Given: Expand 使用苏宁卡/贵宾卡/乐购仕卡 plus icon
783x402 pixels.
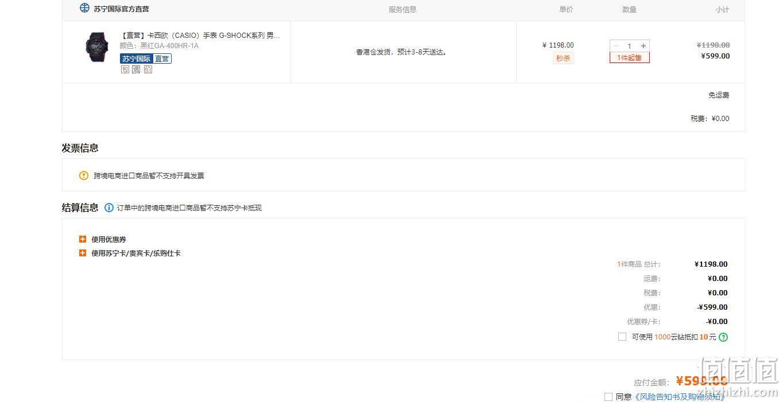Looking at the screenshot, I should pos(83,253).
